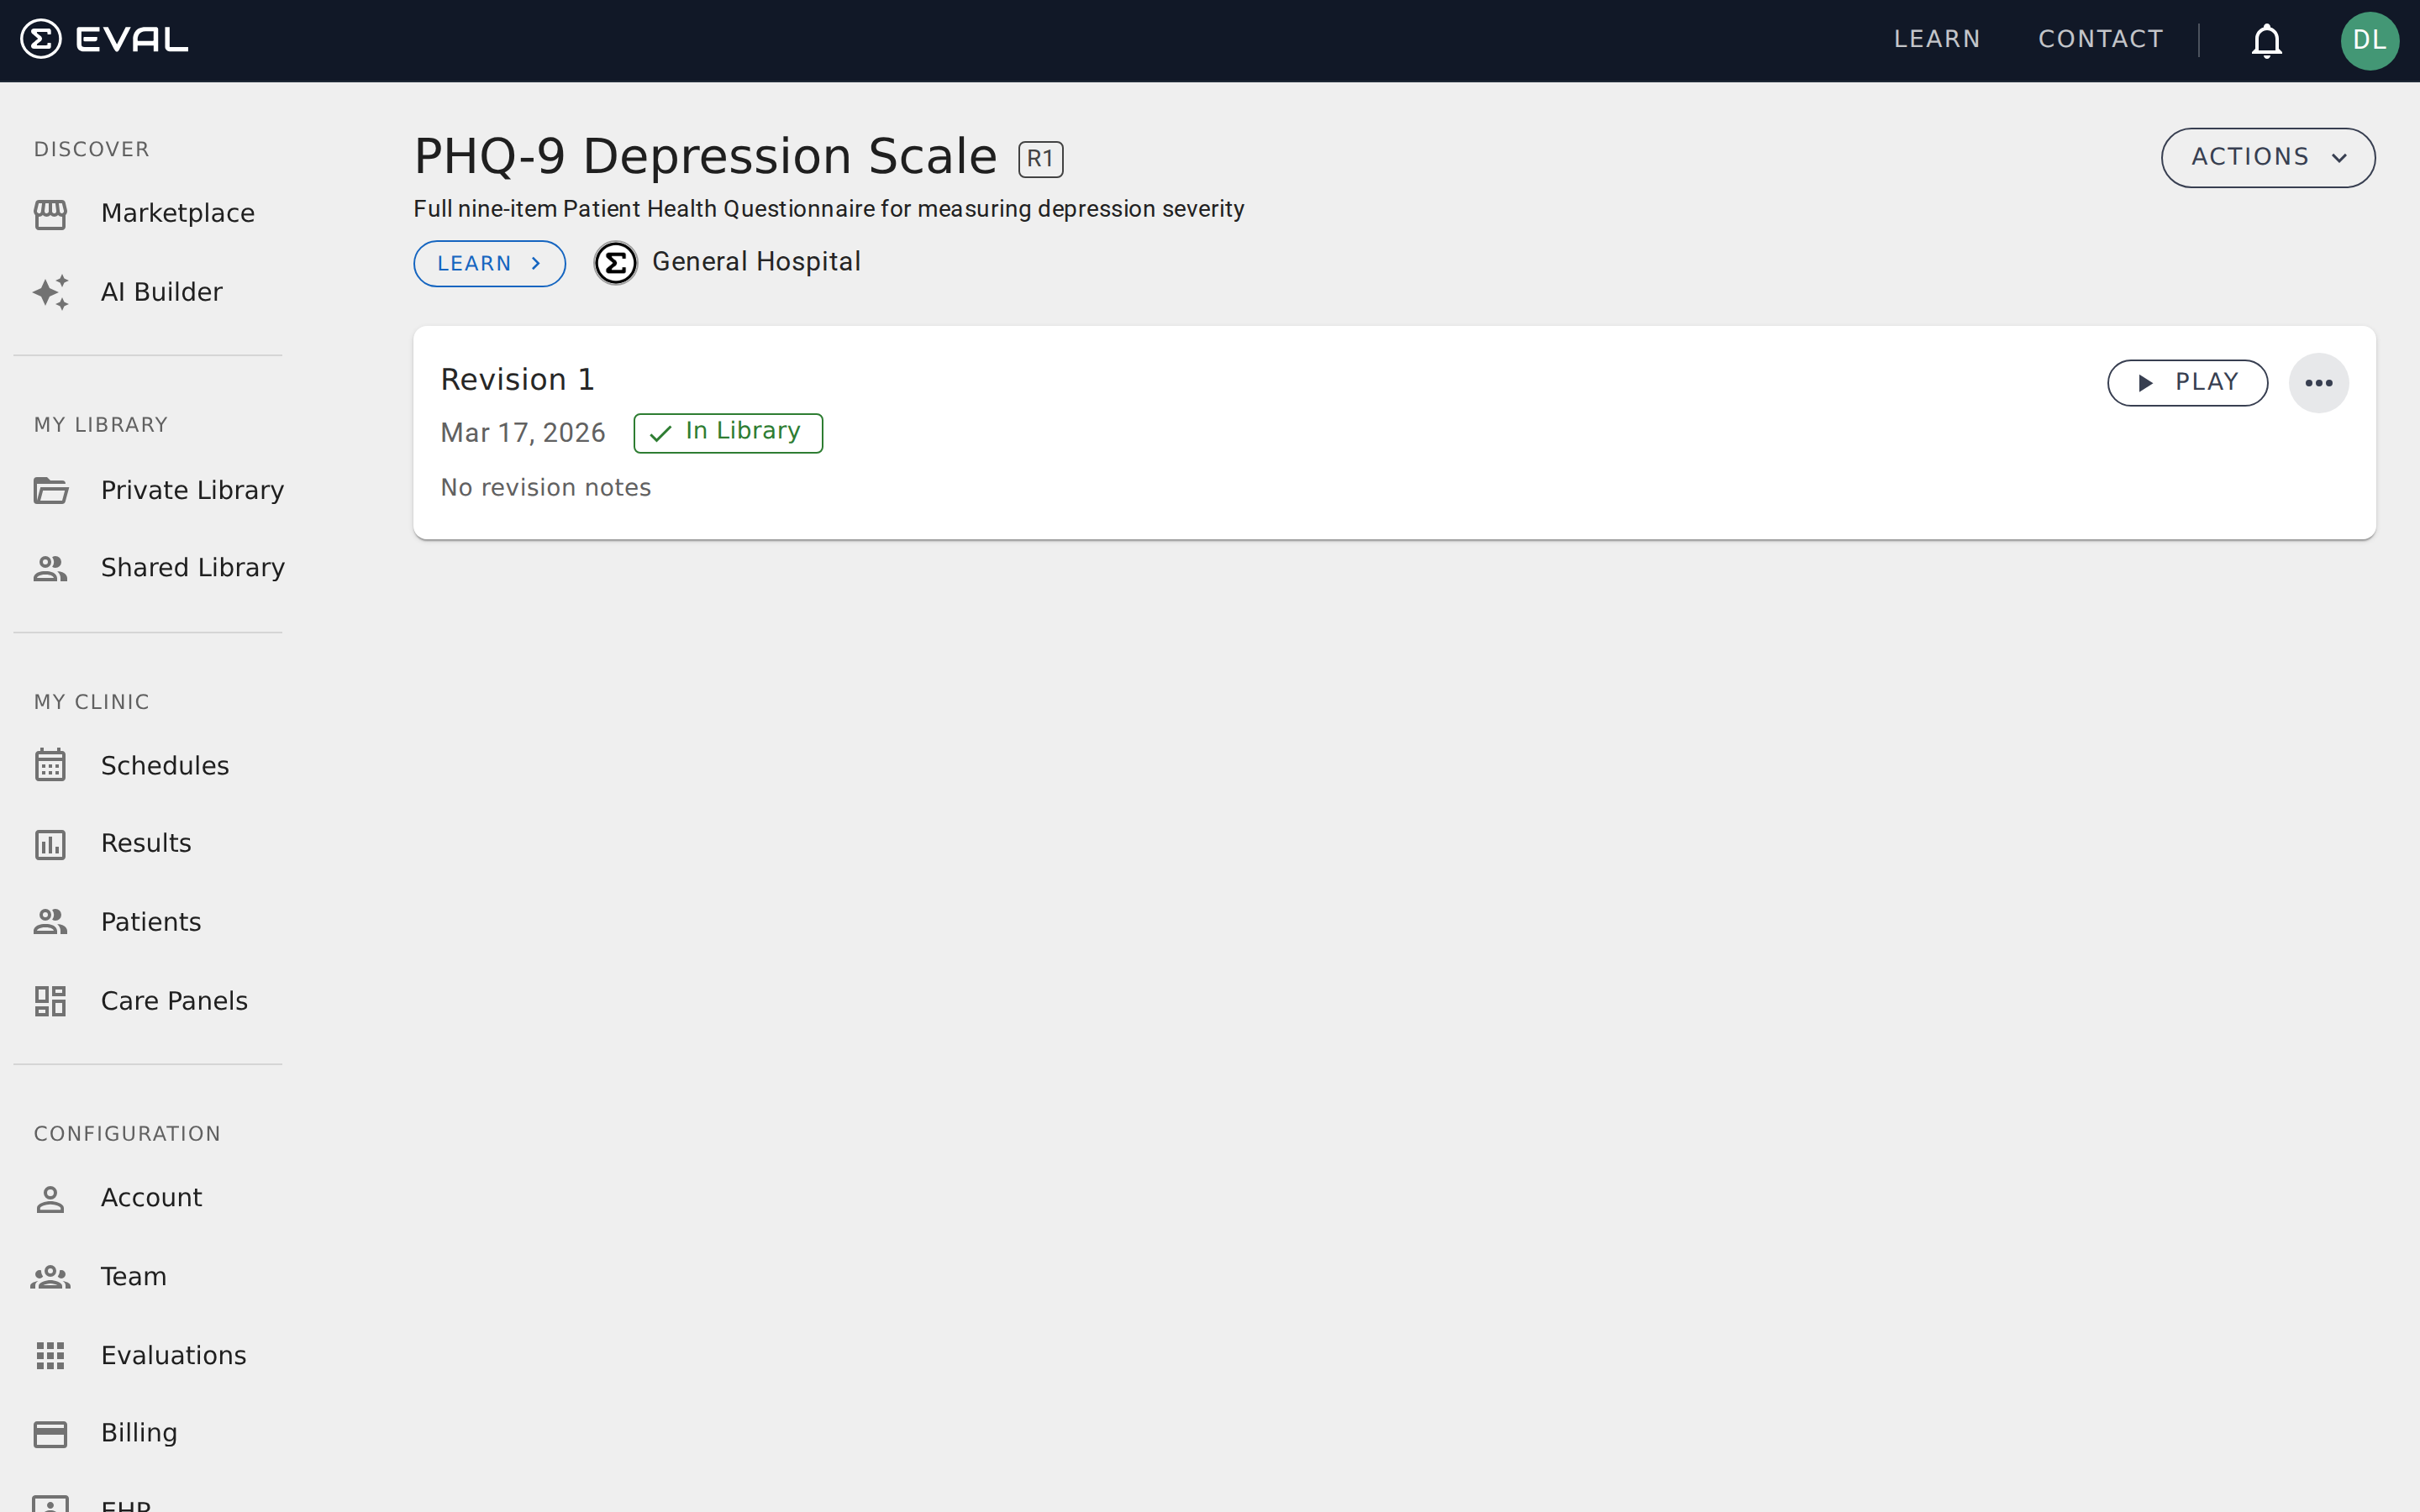Viewport: 2420px width, 1512px height.
Task: Click the notification bell icon
Action: (x=2266, y=41)
